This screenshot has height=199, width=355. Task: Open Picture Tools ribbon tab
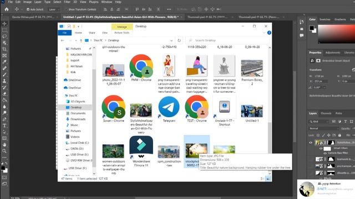pyautogui.click(x=122, y=33)
